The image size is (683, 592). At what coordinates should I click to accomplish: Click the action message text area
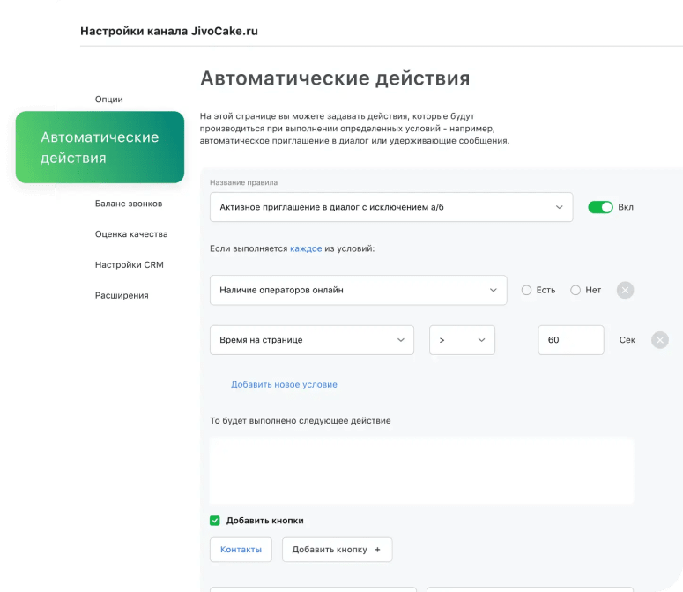point(421,471)
